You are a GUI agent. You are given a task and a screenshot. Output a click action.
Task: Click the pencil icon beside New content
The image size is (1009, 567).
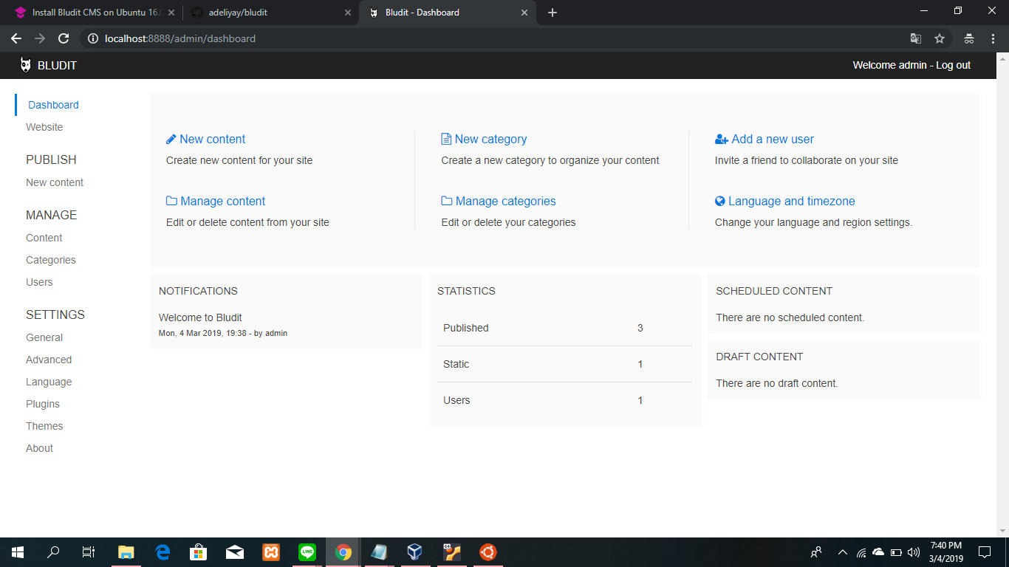pyautogui.click(x=171, y=139)
